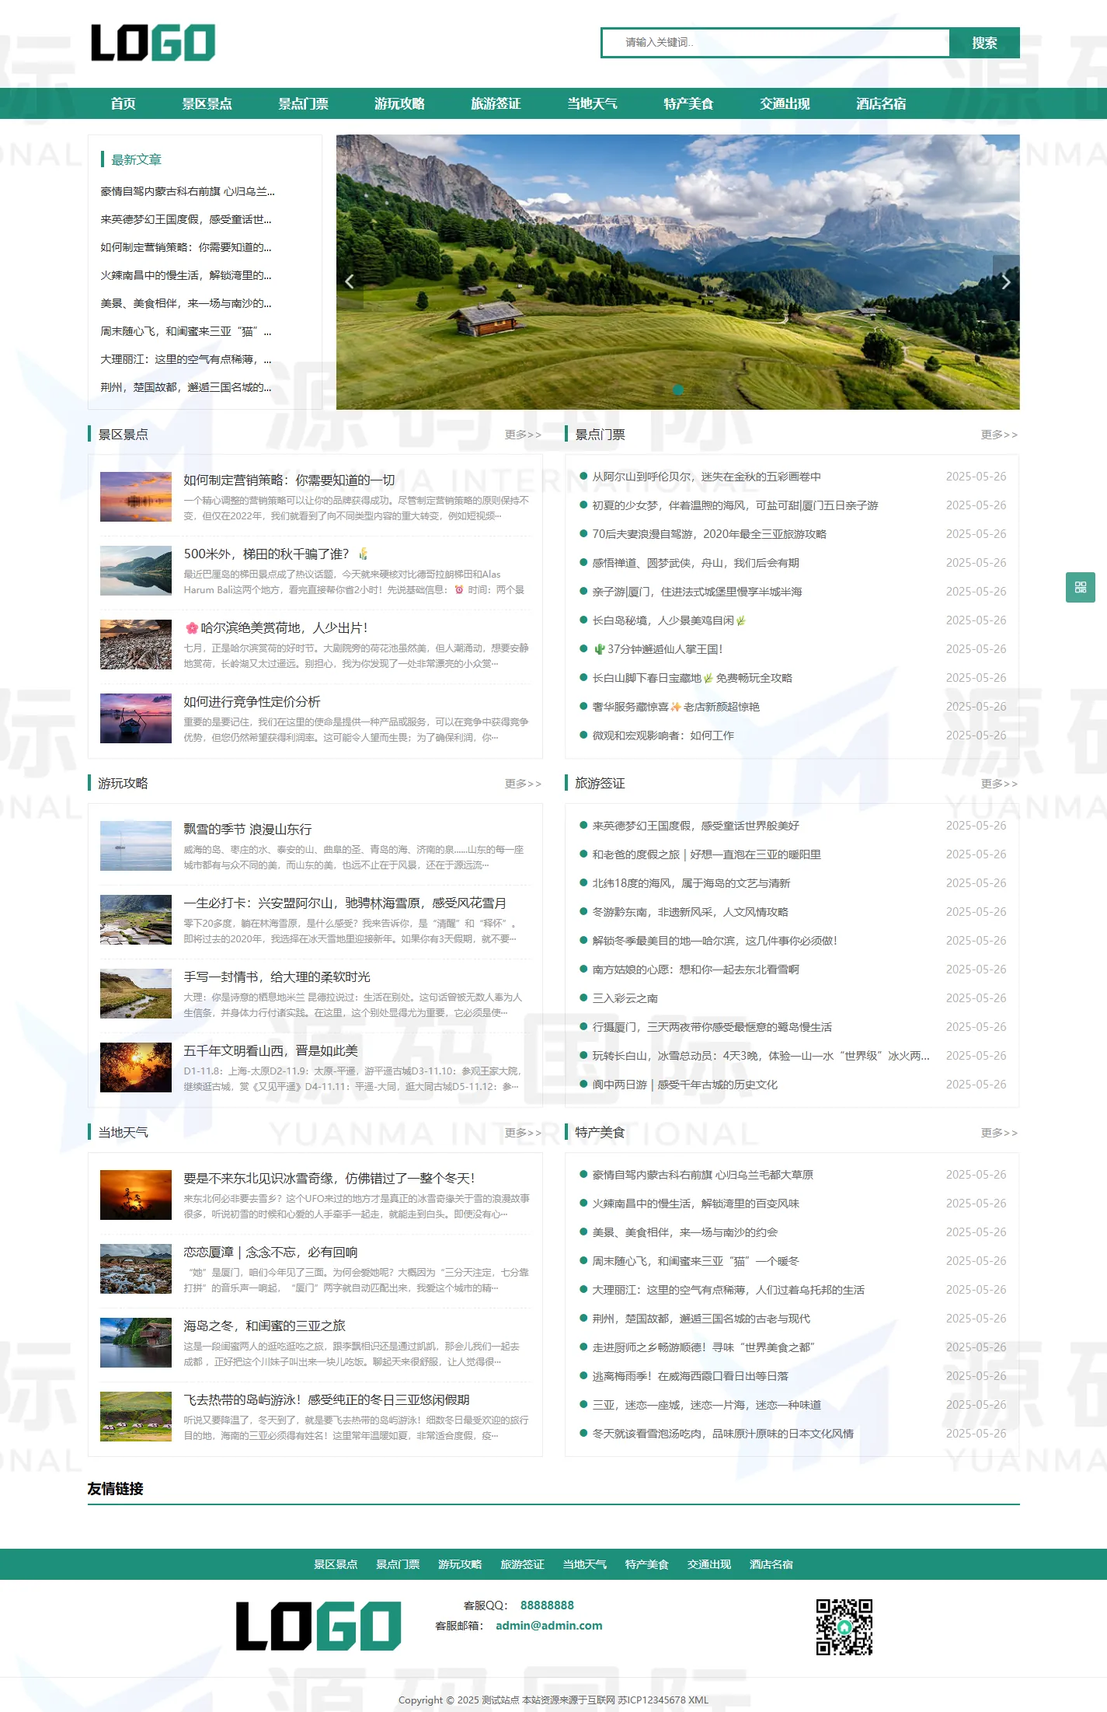Open the floating QR code side button

point(1081,587)
